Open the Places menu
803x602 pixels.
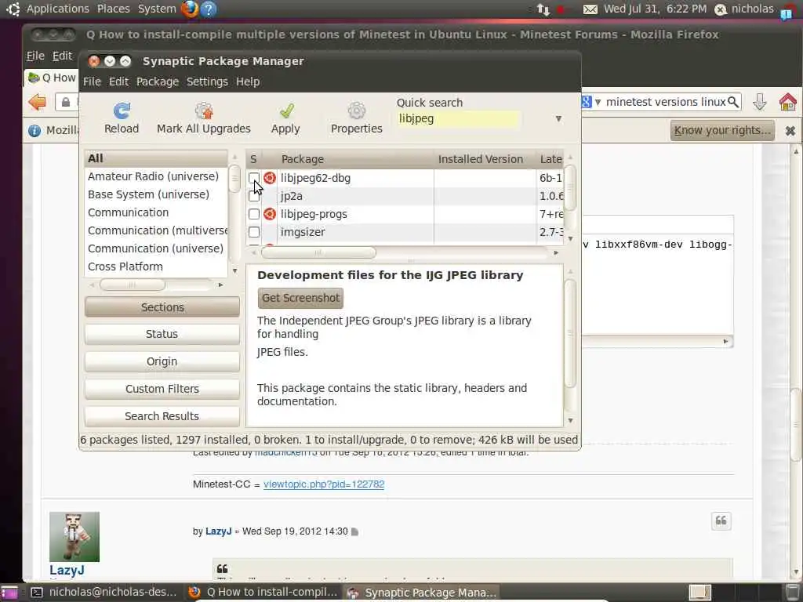coord(113,9)
